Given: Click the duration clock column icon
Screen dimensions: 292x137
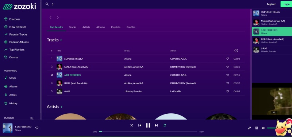Looking at the screenshot, I should (x=236, y=51).
